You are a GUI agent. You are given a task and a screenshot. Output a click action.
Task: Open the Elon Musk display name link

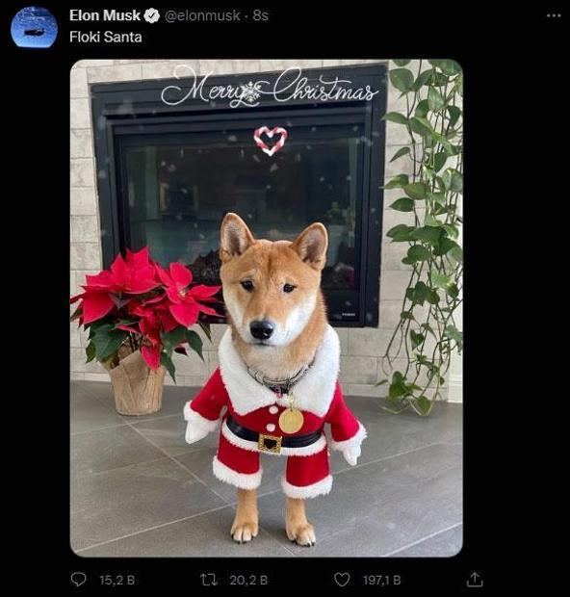pyautogui.click(x=105, y=15)
